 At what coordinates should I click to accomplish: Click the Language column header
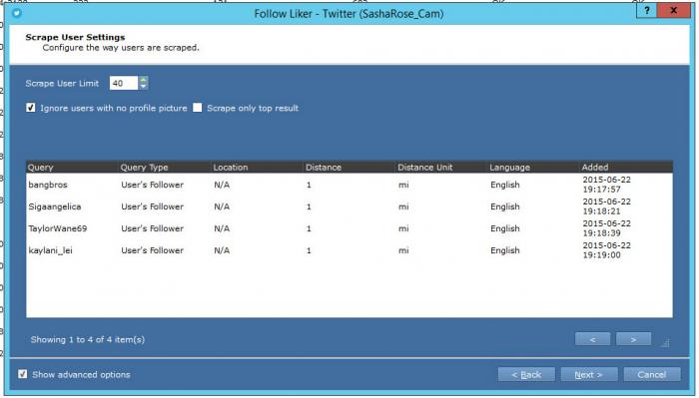pos(533,167)
